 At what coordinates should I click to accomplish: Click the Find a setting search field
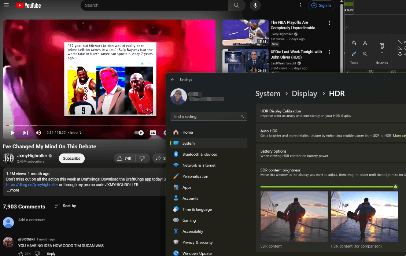point(209,116)
